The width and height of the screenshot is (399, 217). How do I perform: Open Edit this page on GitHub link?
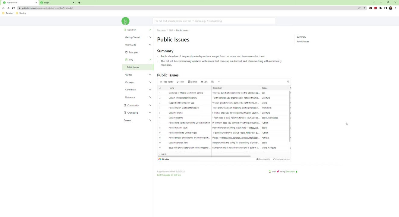point(169,175)
